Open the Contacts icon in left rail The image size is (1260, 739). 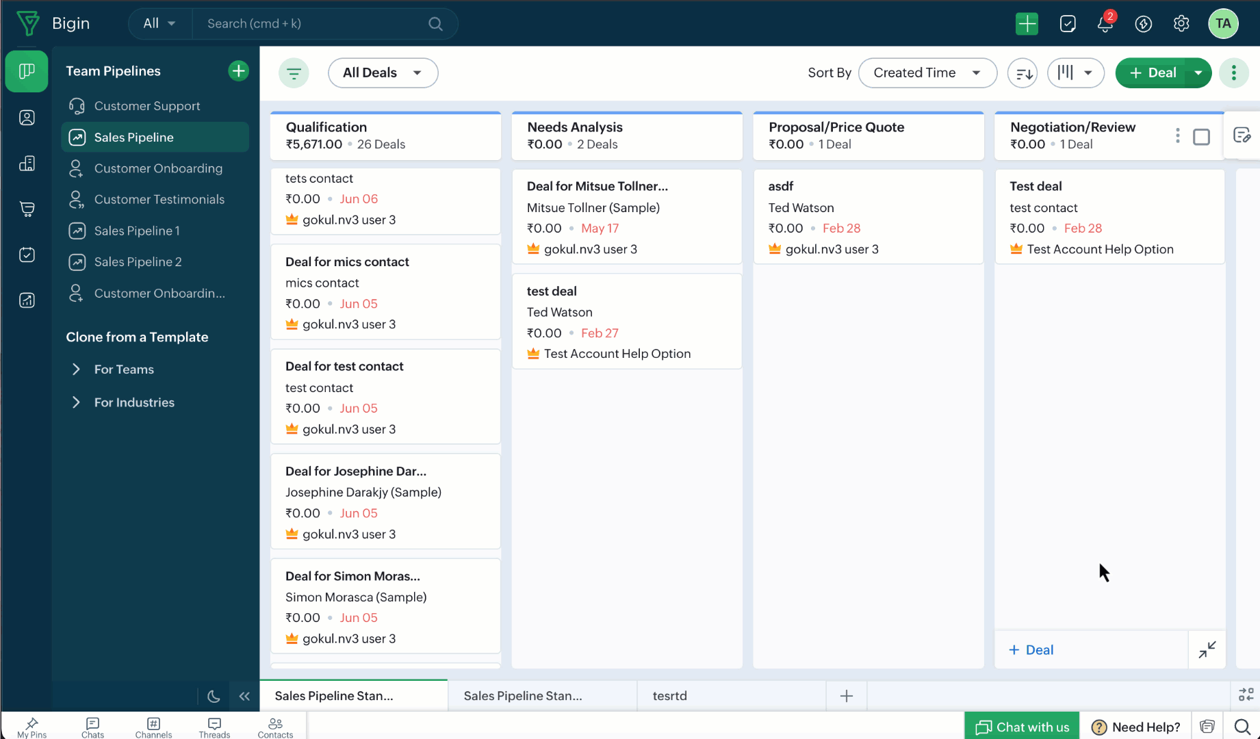point(27,118)
